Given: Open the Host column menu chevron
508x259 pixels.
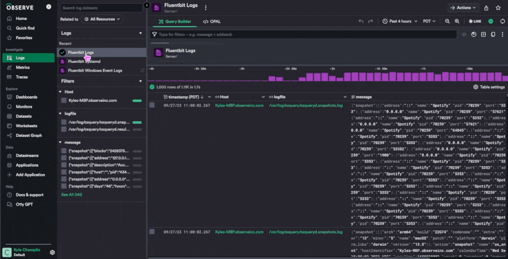Looking at the screenshot, I should click(263, 97).
